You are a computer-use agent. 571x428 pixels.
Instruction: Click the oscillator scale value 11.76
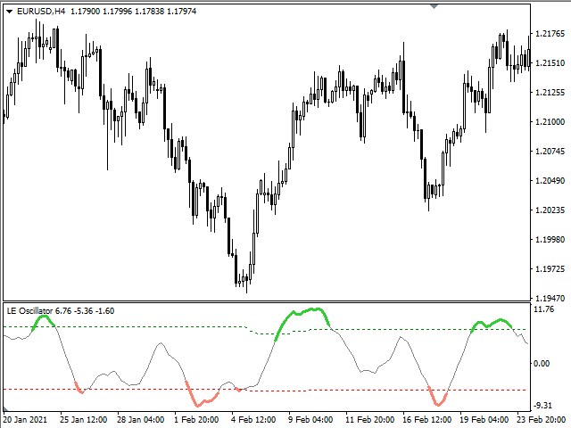pyautogui.click(x=543, y=309)
